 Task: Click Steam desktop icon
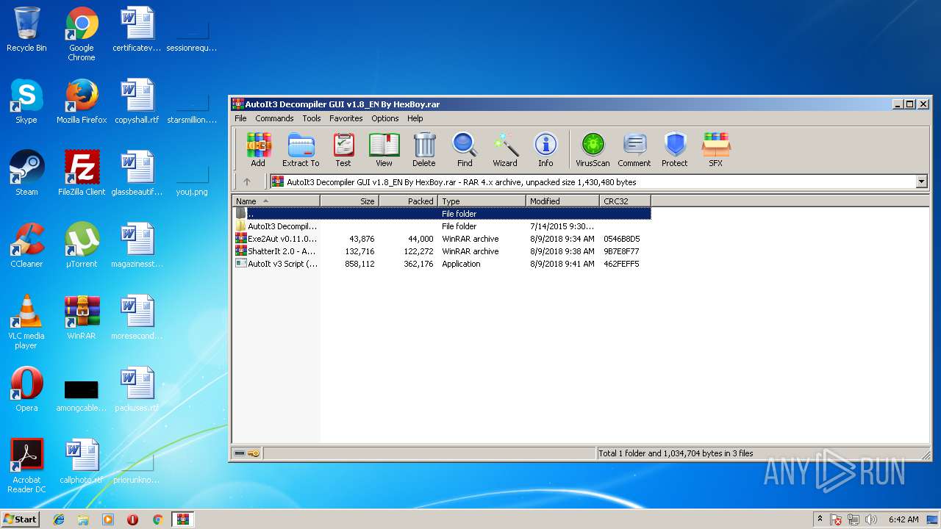(26, 173)
